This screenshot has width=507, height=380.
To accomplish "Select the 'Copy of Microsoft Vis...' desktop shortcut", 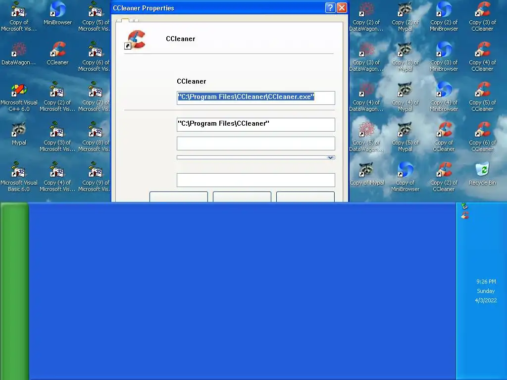I will click(x=19, y=17).
